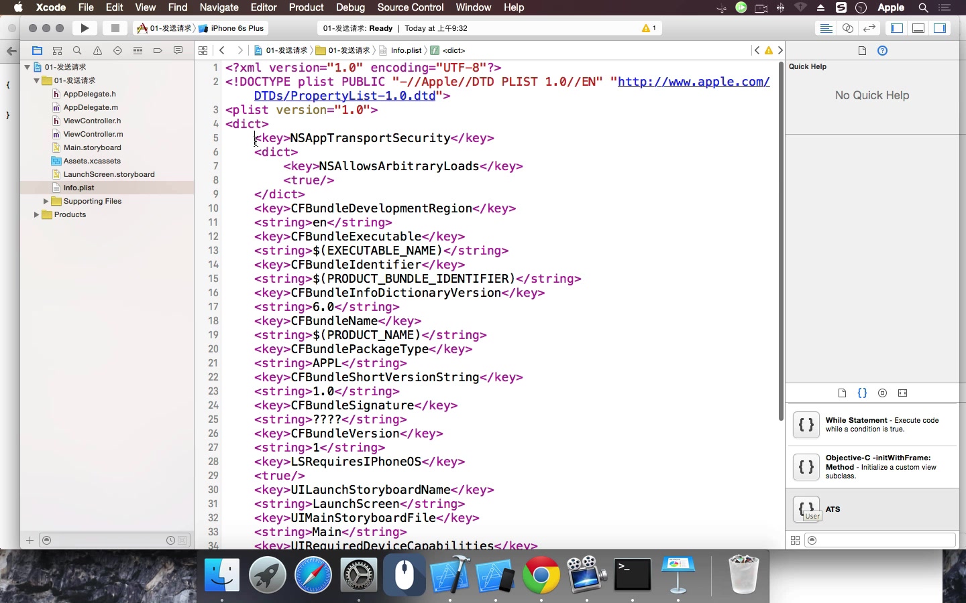The height and width of the screenshot is (603, 966).
Task: Hide the Navigator panel
Action: pyautogui.click(x=897, y=29)
